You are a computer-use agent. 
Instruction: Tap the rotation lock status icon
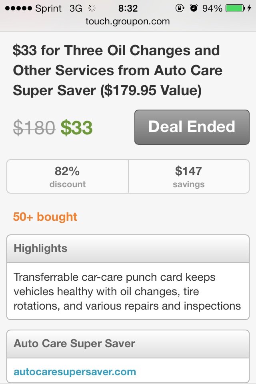(x=180, y=8)
